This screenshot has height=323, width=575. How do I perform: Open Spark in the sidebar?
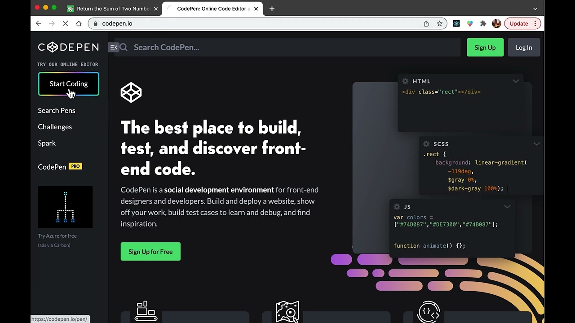click(47, 143)
